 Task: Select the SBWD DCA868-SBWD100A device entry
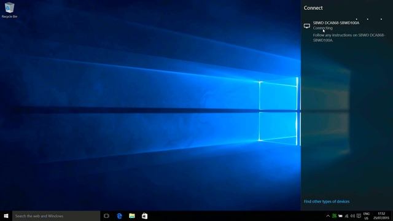[347, 31]
